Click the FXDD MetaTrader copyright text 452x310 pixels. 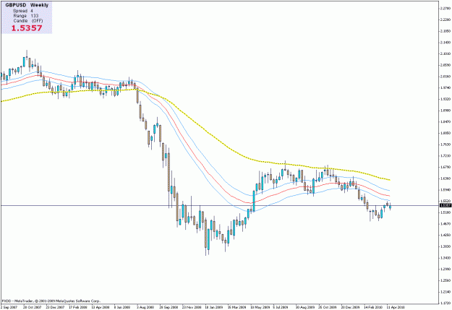click(x=51, y=301)
